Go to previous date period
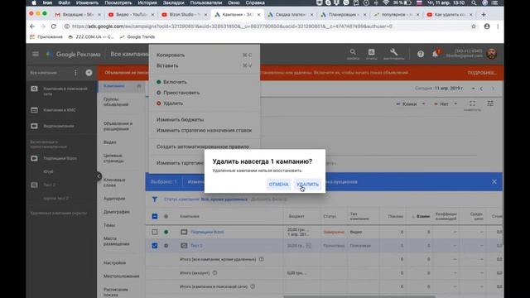Viewport: 530px width, 298px height. pyautogui.click(x=482, y=89)
